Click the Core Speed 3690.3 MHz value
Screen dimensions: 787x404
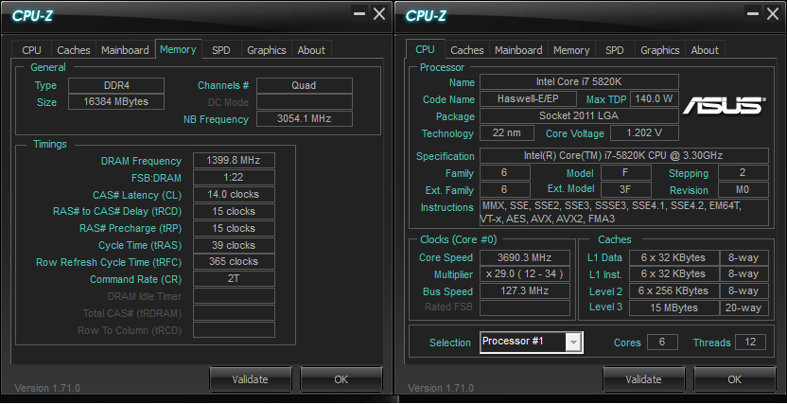524,258
